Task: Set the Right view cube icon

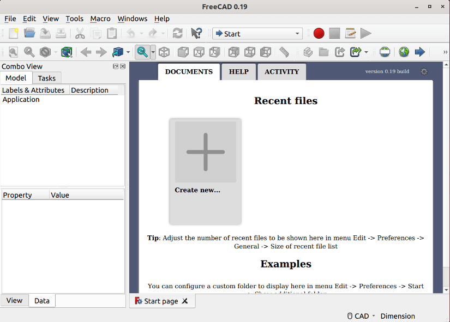Action: coord(215,52)
